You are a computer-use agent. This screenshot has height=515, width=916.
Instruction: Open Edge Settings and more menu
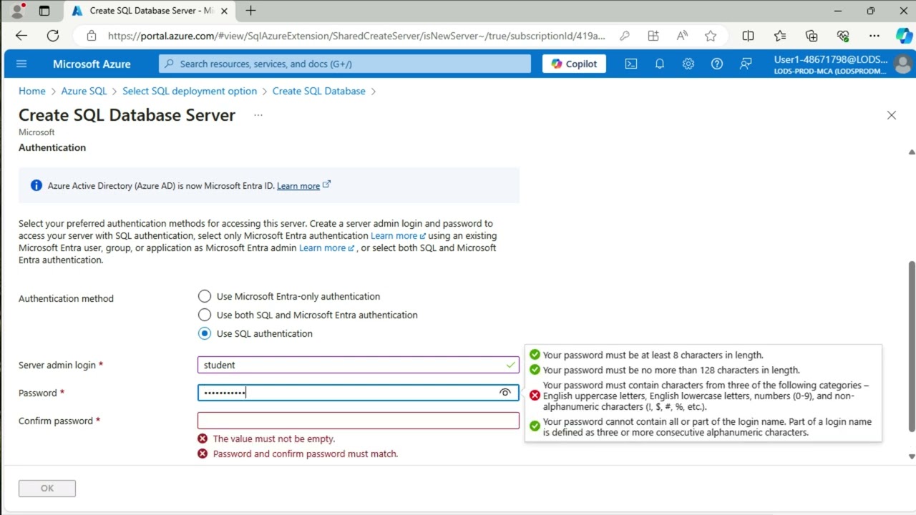click(x=874, y=36)
